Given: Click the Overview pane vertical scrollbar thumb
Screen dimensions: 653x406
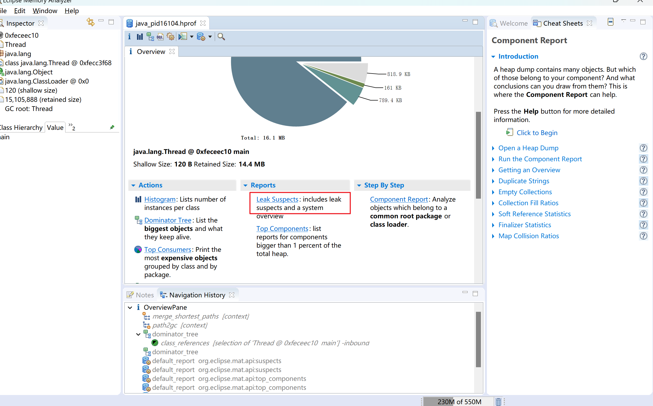Looking at the screenshot, I should point(478,155).
